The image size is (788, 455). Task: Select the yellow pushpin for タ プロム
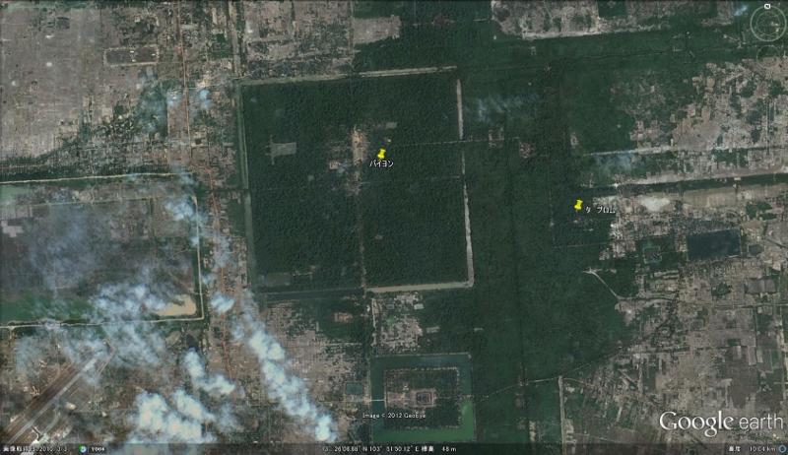coord(578,205)
